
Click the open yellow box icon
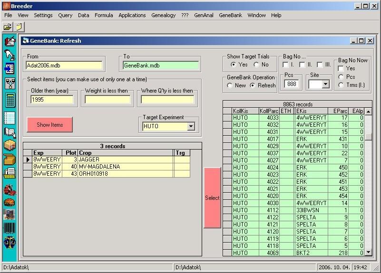pos(10,160)
